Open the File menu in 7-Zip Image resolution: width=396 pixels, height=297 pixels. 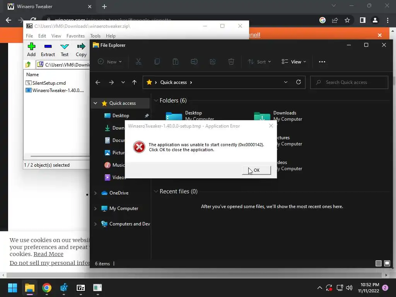pyautogui.click(x=29, y=36)
